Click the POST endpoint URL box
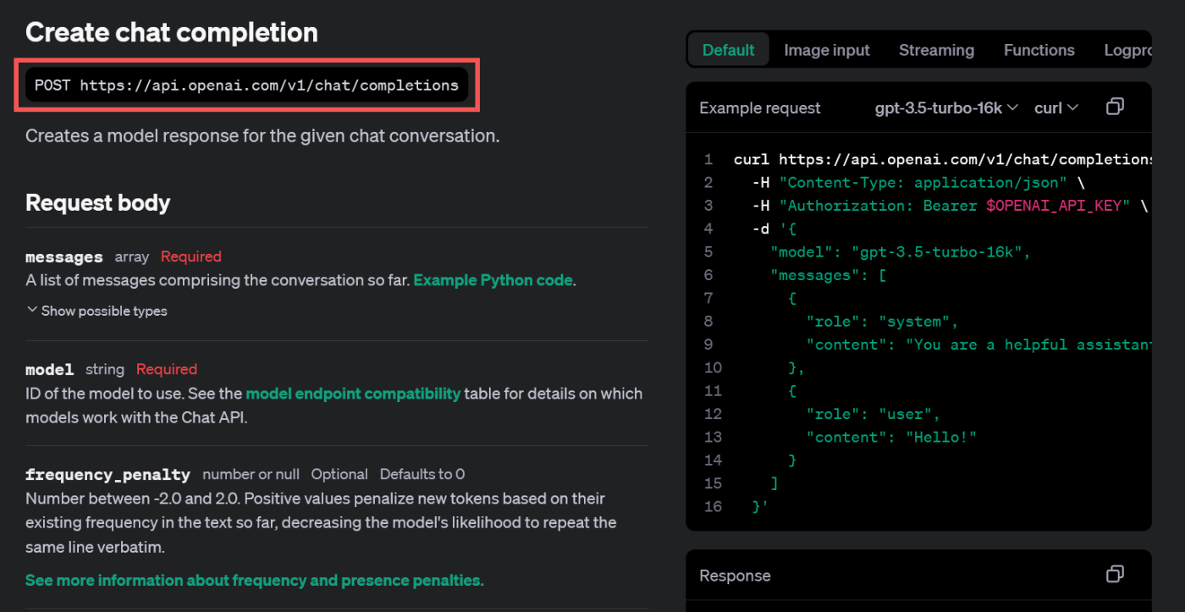 point(246,85)
